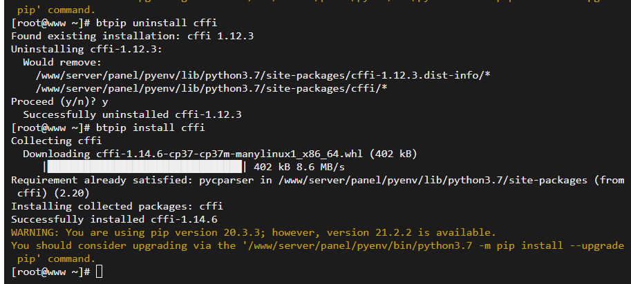Click the last '[root@www ~]#' prompt
This screenshot has height=284, width=631.
tap(50, 272)
